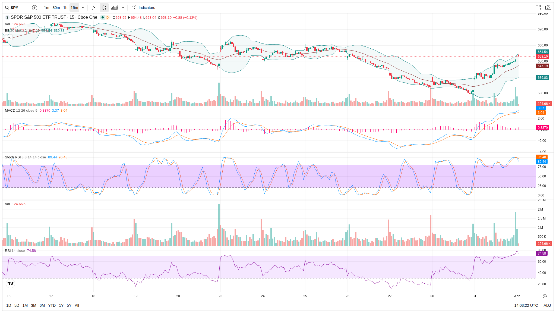Collapse the indicator legend chevron
The width and height of the screenshot is (556, 313).
click(x=9, y=37)
